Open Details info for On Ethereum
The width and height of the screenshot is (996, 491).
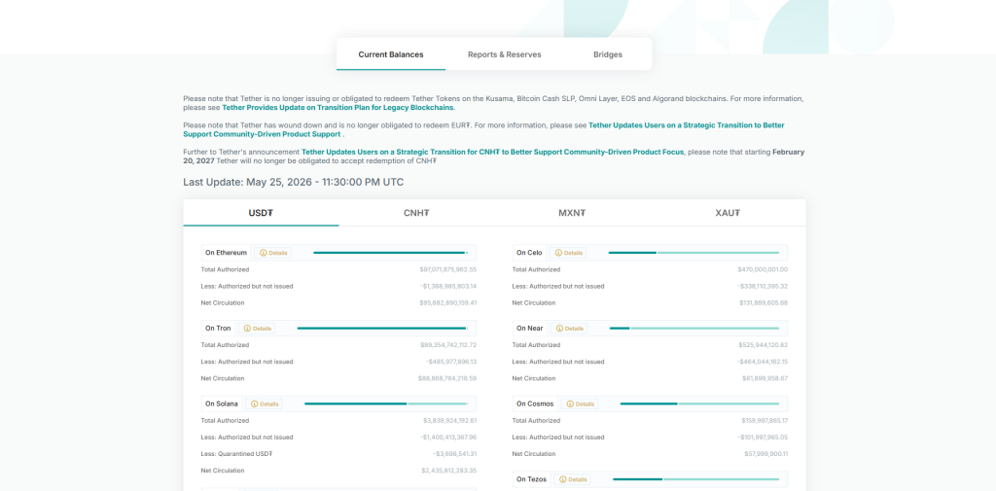tap(273, 253)
